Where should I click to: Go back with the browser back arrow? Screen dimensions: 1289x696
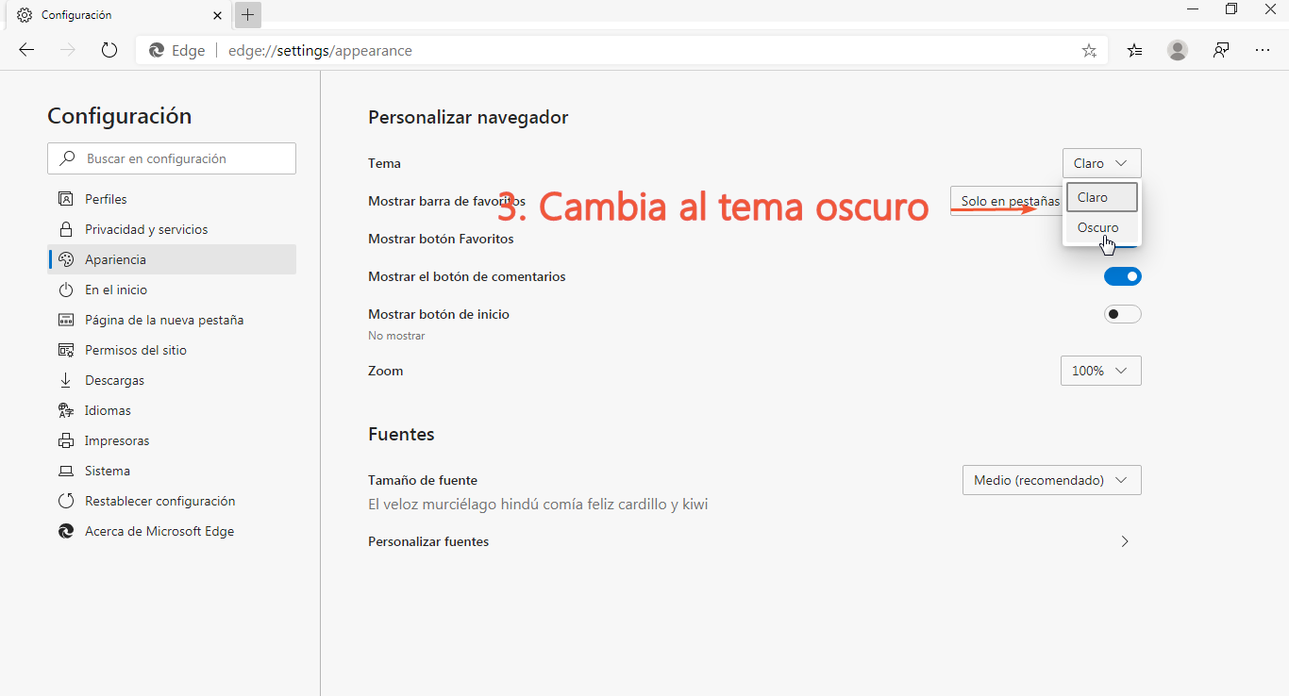[x=26, y=50]
